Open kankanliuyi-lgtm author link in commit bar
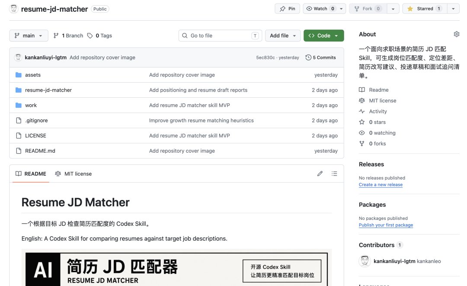 point(45,57)
